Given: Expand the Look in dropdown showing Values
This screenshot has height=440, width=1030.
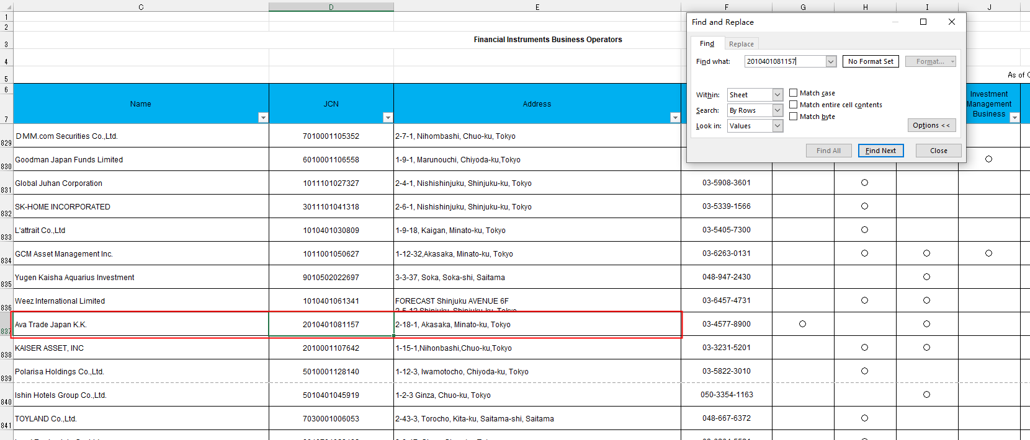Looking at the screenshot, I should click(777, 126).
